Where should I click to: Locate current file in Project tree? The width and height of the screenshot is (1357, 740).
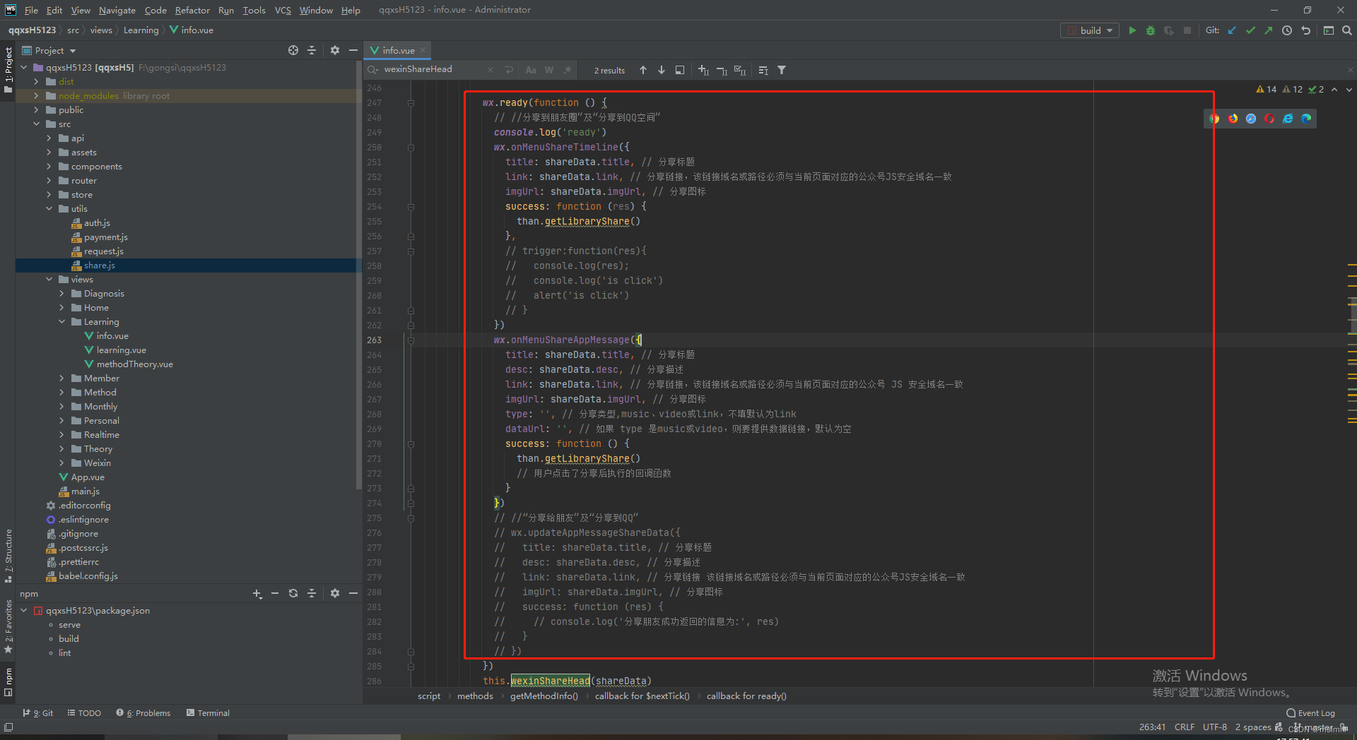click(293, 50)
